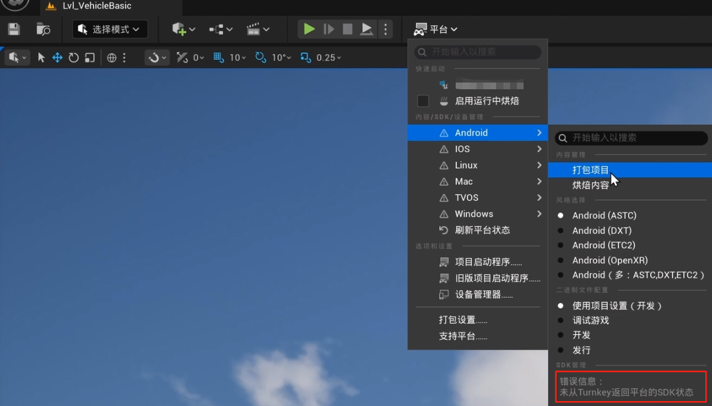The width and height of the screenshot is (712, 406).
Task: Expand the Linux submenu chevron arrow
Action: [539, 165]
